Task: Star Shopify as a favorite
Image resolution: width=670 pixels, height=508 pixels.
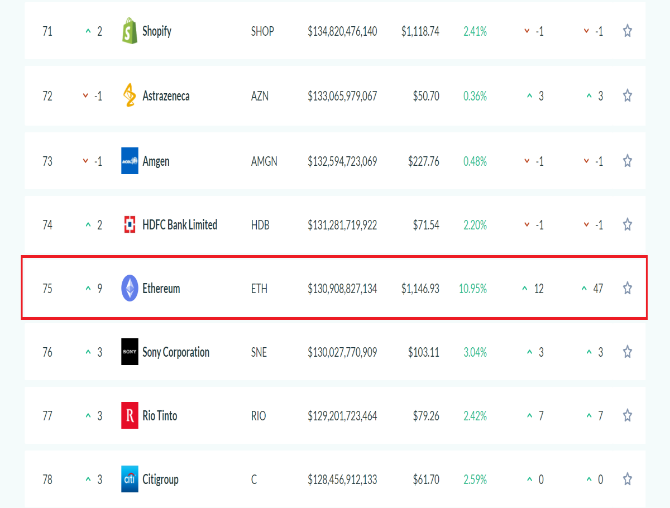Action: tap(628, 31)
